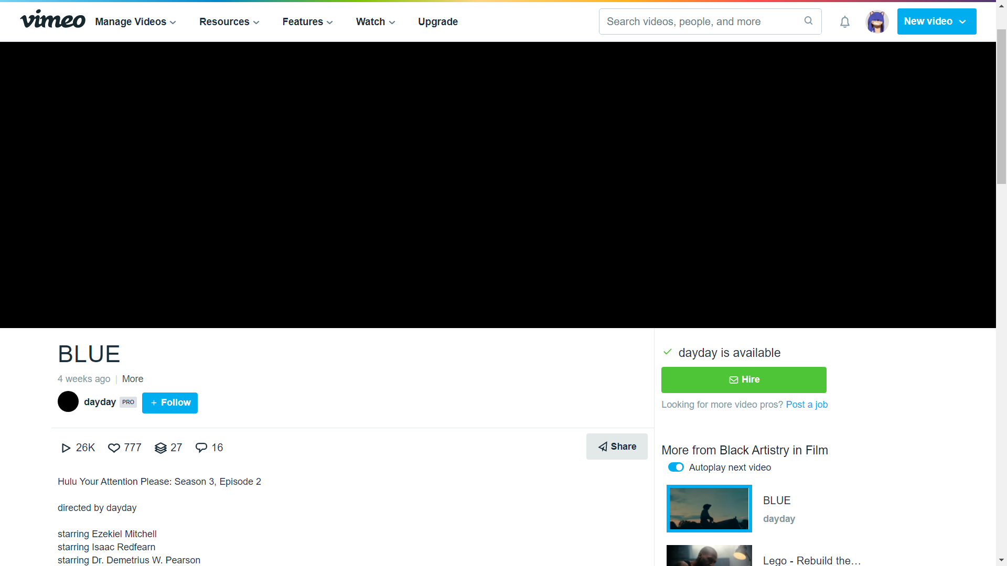The image size is (1007, 566).
Task: Click the Share button
Action: (617, 447)
